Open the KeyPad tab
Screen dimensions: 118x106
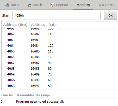(59, 5)
